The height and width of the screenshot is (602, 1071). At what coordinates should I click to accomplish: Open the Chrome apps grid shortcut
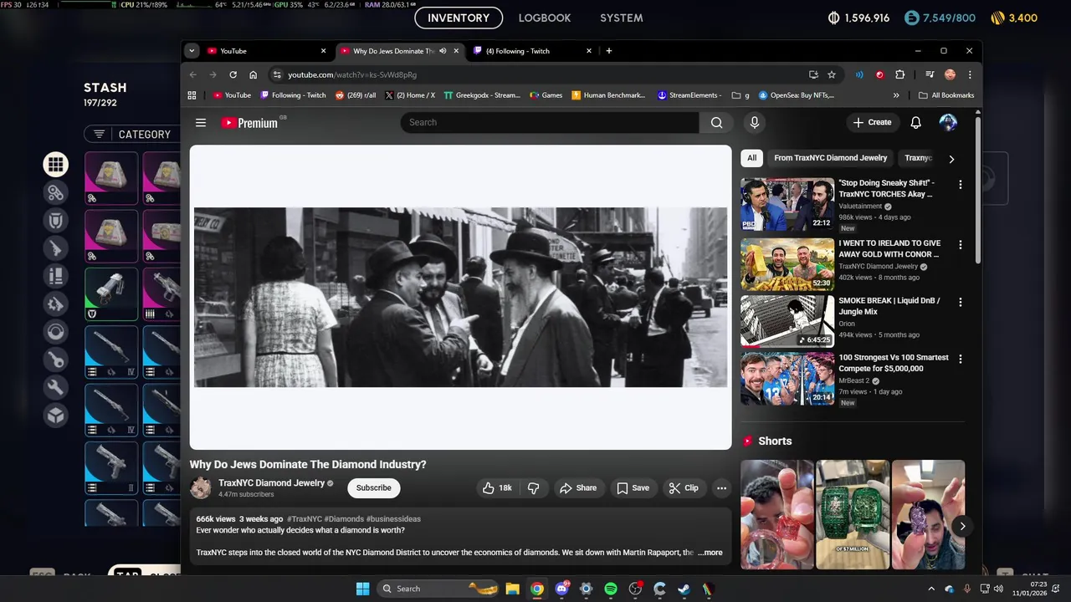coord(192,95)
